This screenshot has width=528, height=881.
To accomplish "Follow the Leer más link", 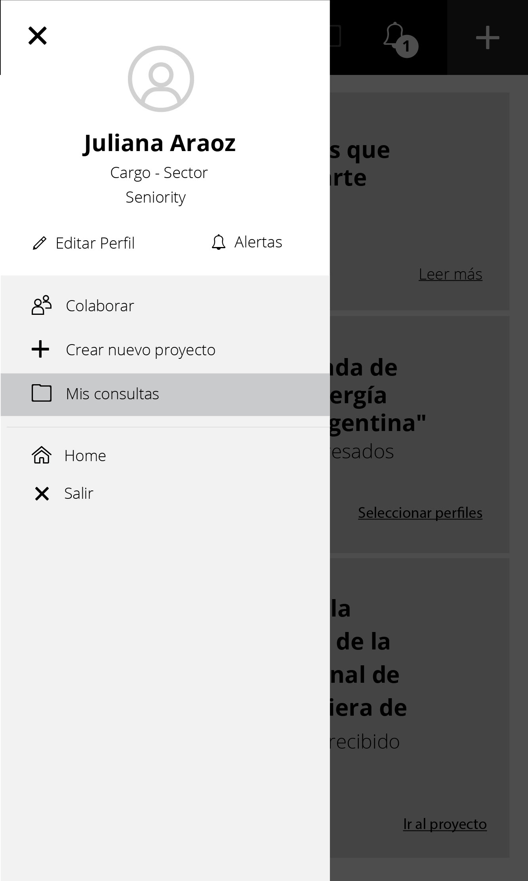I will coord(450,274).
